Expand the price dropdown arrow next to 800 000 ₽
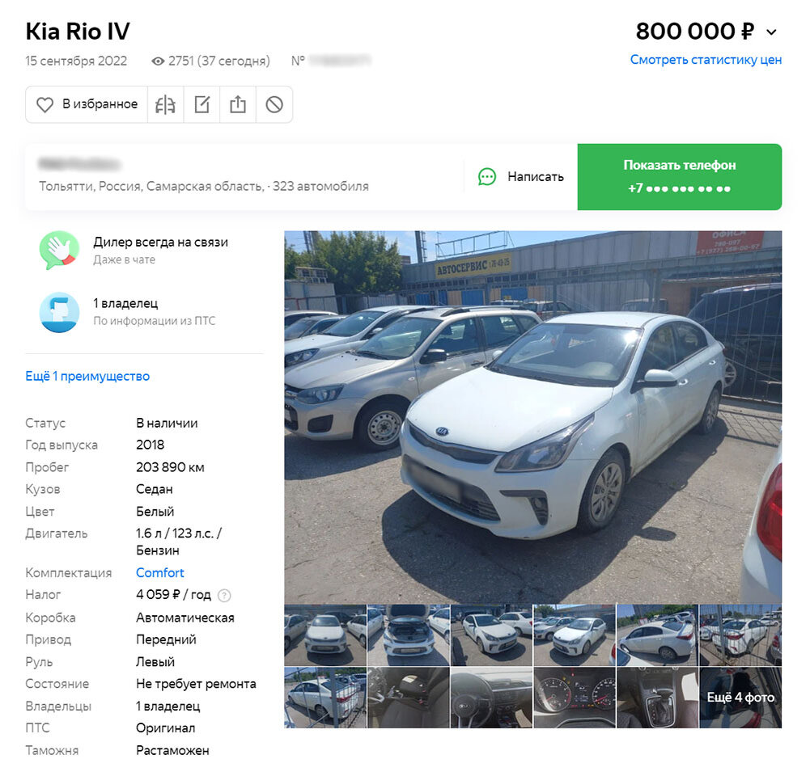Image resolution: width=810 pixels, height=776 pixels. click(770, 32)
